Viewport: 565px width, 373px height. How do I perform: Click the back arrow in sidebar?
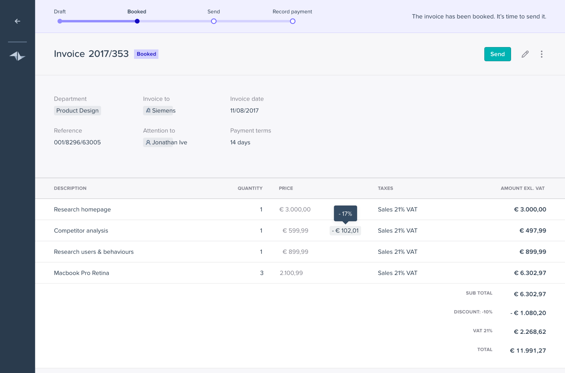[x=17, y=21]
